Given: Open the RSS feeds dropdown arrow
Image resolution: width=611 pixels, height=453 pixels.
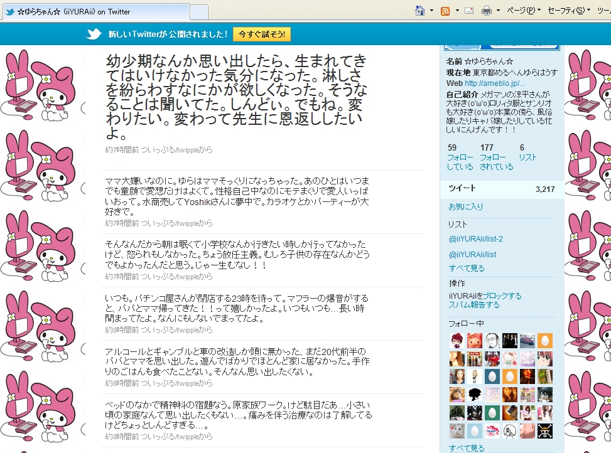Looking at the screenshot, I should pyautogui.click(x=457, y=11).
